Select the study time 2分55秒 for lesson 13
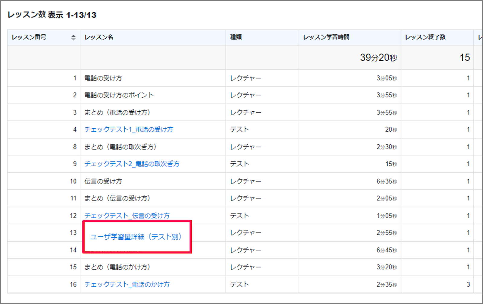The height and width of the screenshot is (304, 483). [x=387, y=233]
